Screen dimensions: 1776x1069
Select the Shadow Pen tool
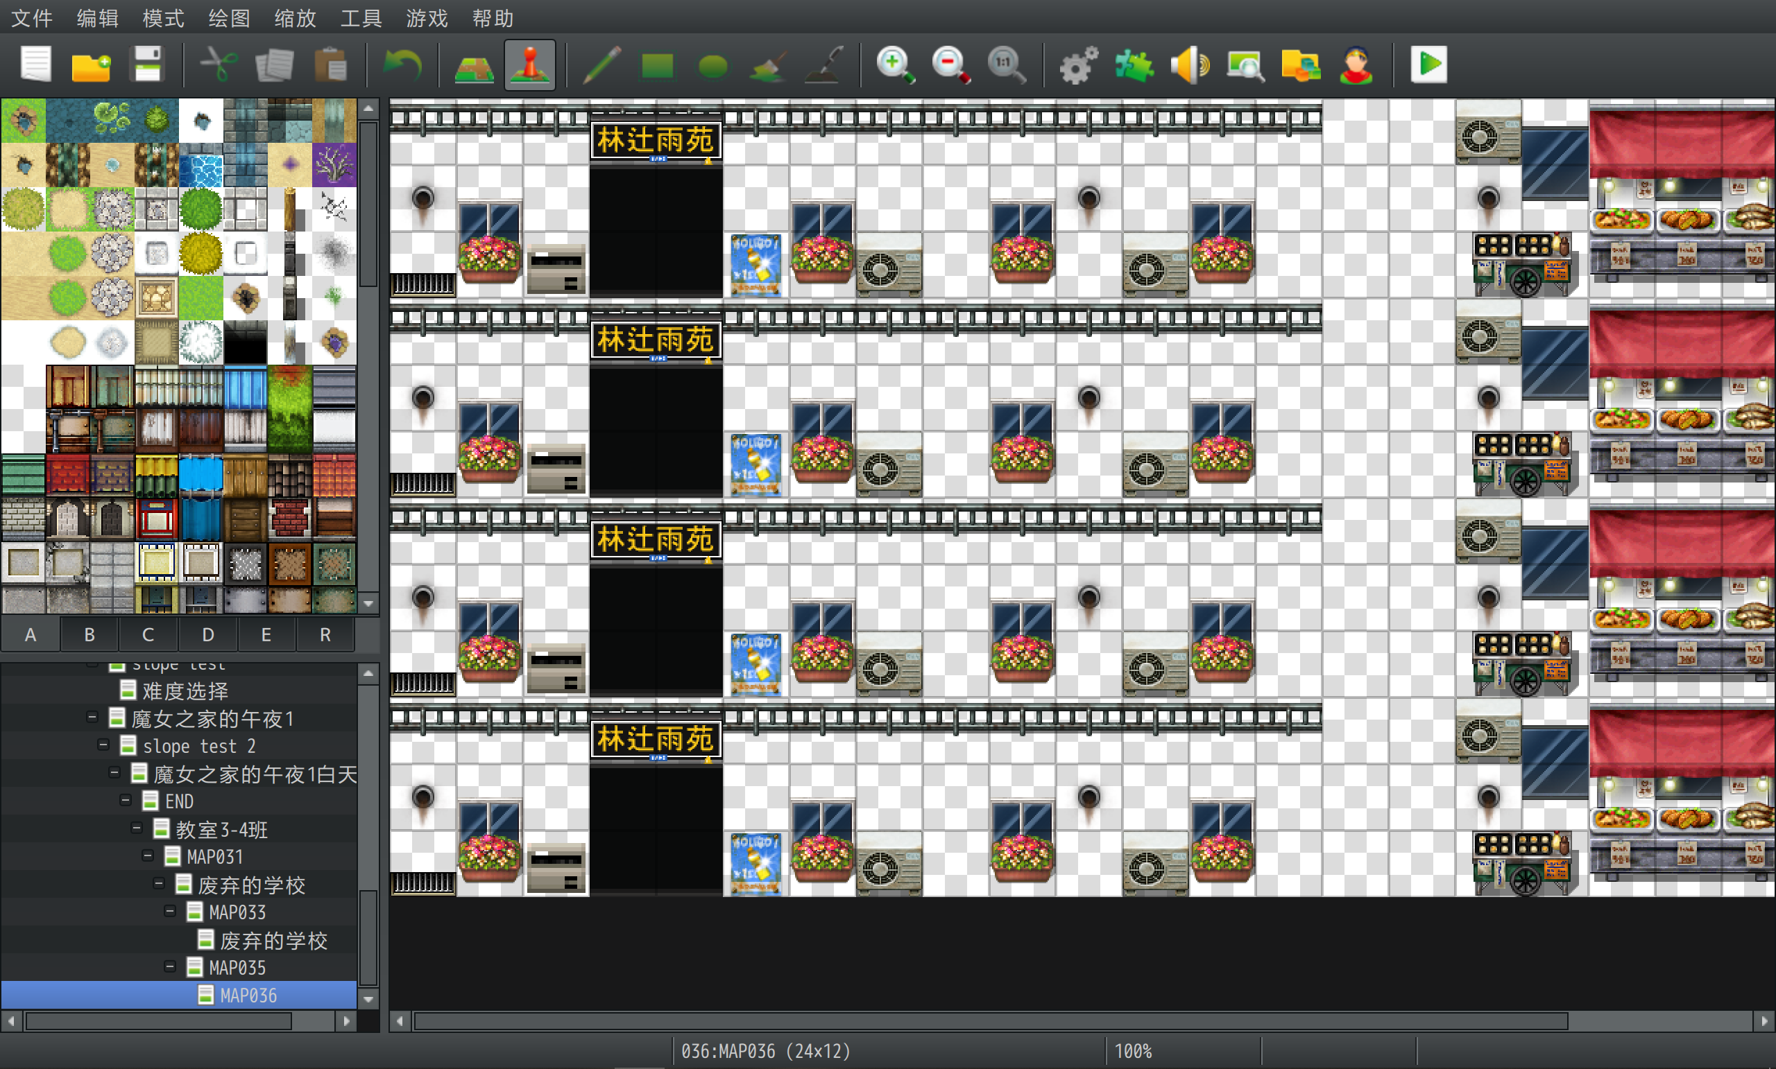coord(824,65)
